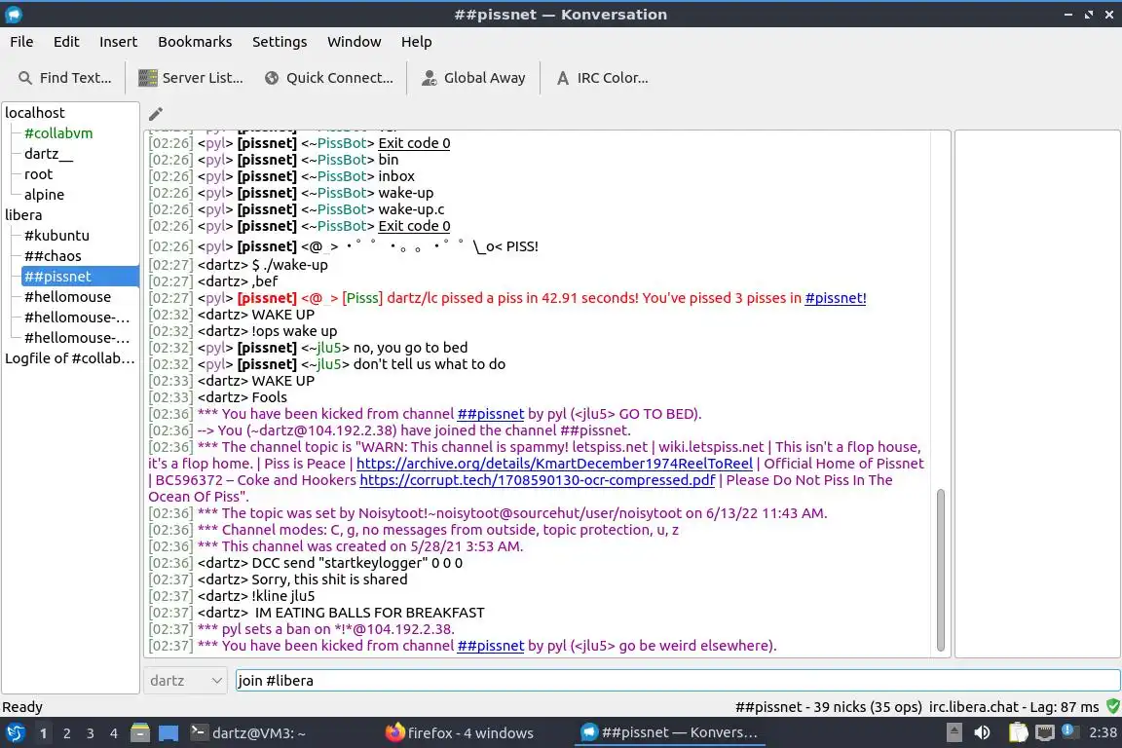Click the show desktop taskbar icon
Image resolution: width=1122 pixels, height=748 pixels.
pos(168,733)
